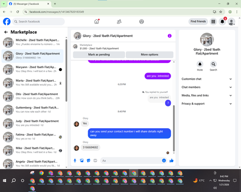Image resolution: width=241 pixels, height=192 pixels.
Task: Choose a sticker icon
Action: [89, 160]
